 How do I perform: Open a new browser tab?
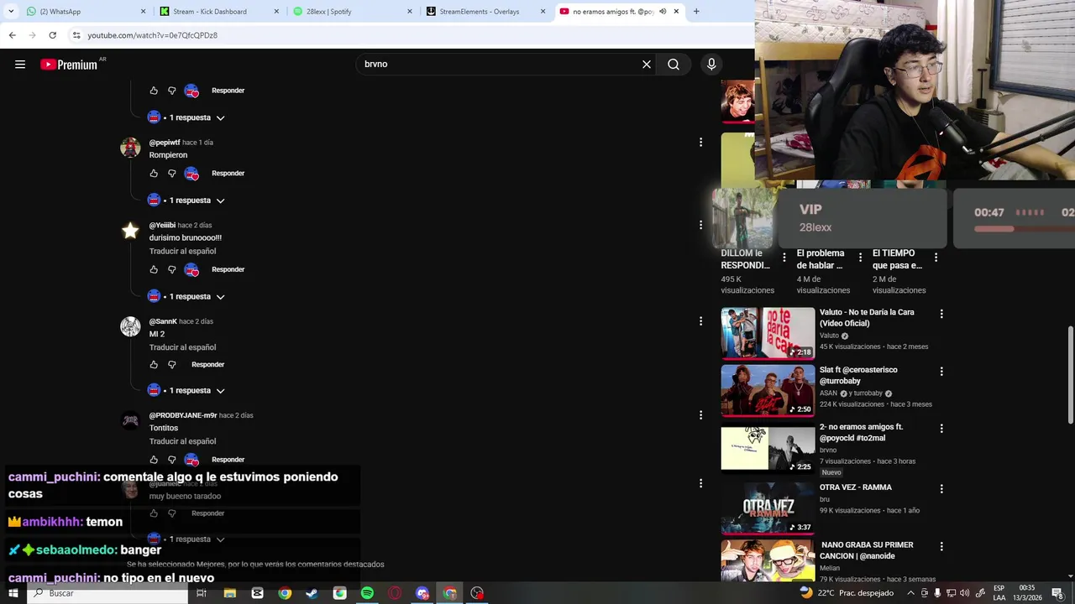coord(696,12)
